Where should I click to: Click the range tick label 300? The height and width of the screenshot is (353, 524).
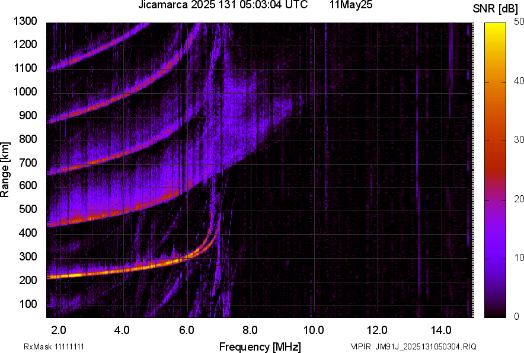[x=28, y=256]
